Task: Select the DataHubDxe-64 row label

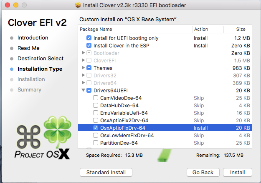Action: coord(119,105)
